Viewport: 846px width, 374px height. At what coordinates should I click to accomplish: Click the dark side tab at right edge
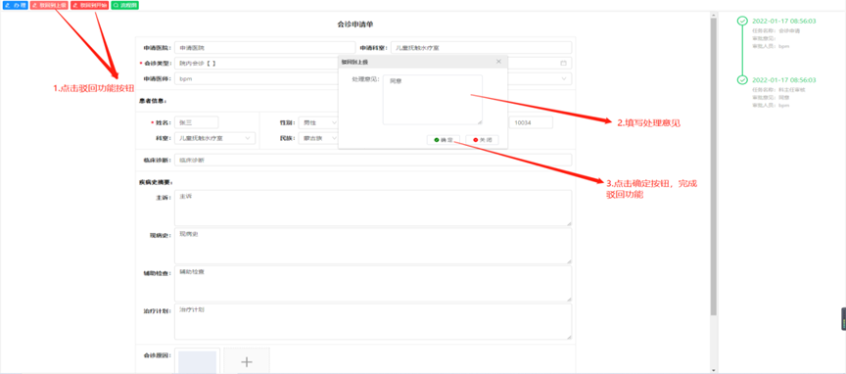point(843,319)
